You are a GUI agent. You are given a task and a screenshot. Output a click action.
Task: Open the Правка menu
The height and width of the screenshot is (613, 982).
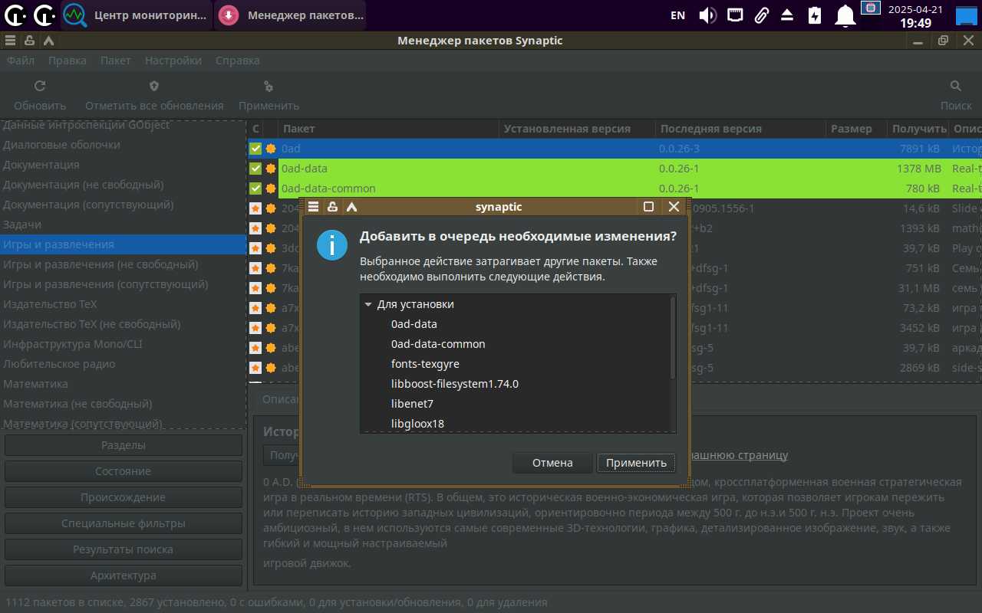(68, 61)
